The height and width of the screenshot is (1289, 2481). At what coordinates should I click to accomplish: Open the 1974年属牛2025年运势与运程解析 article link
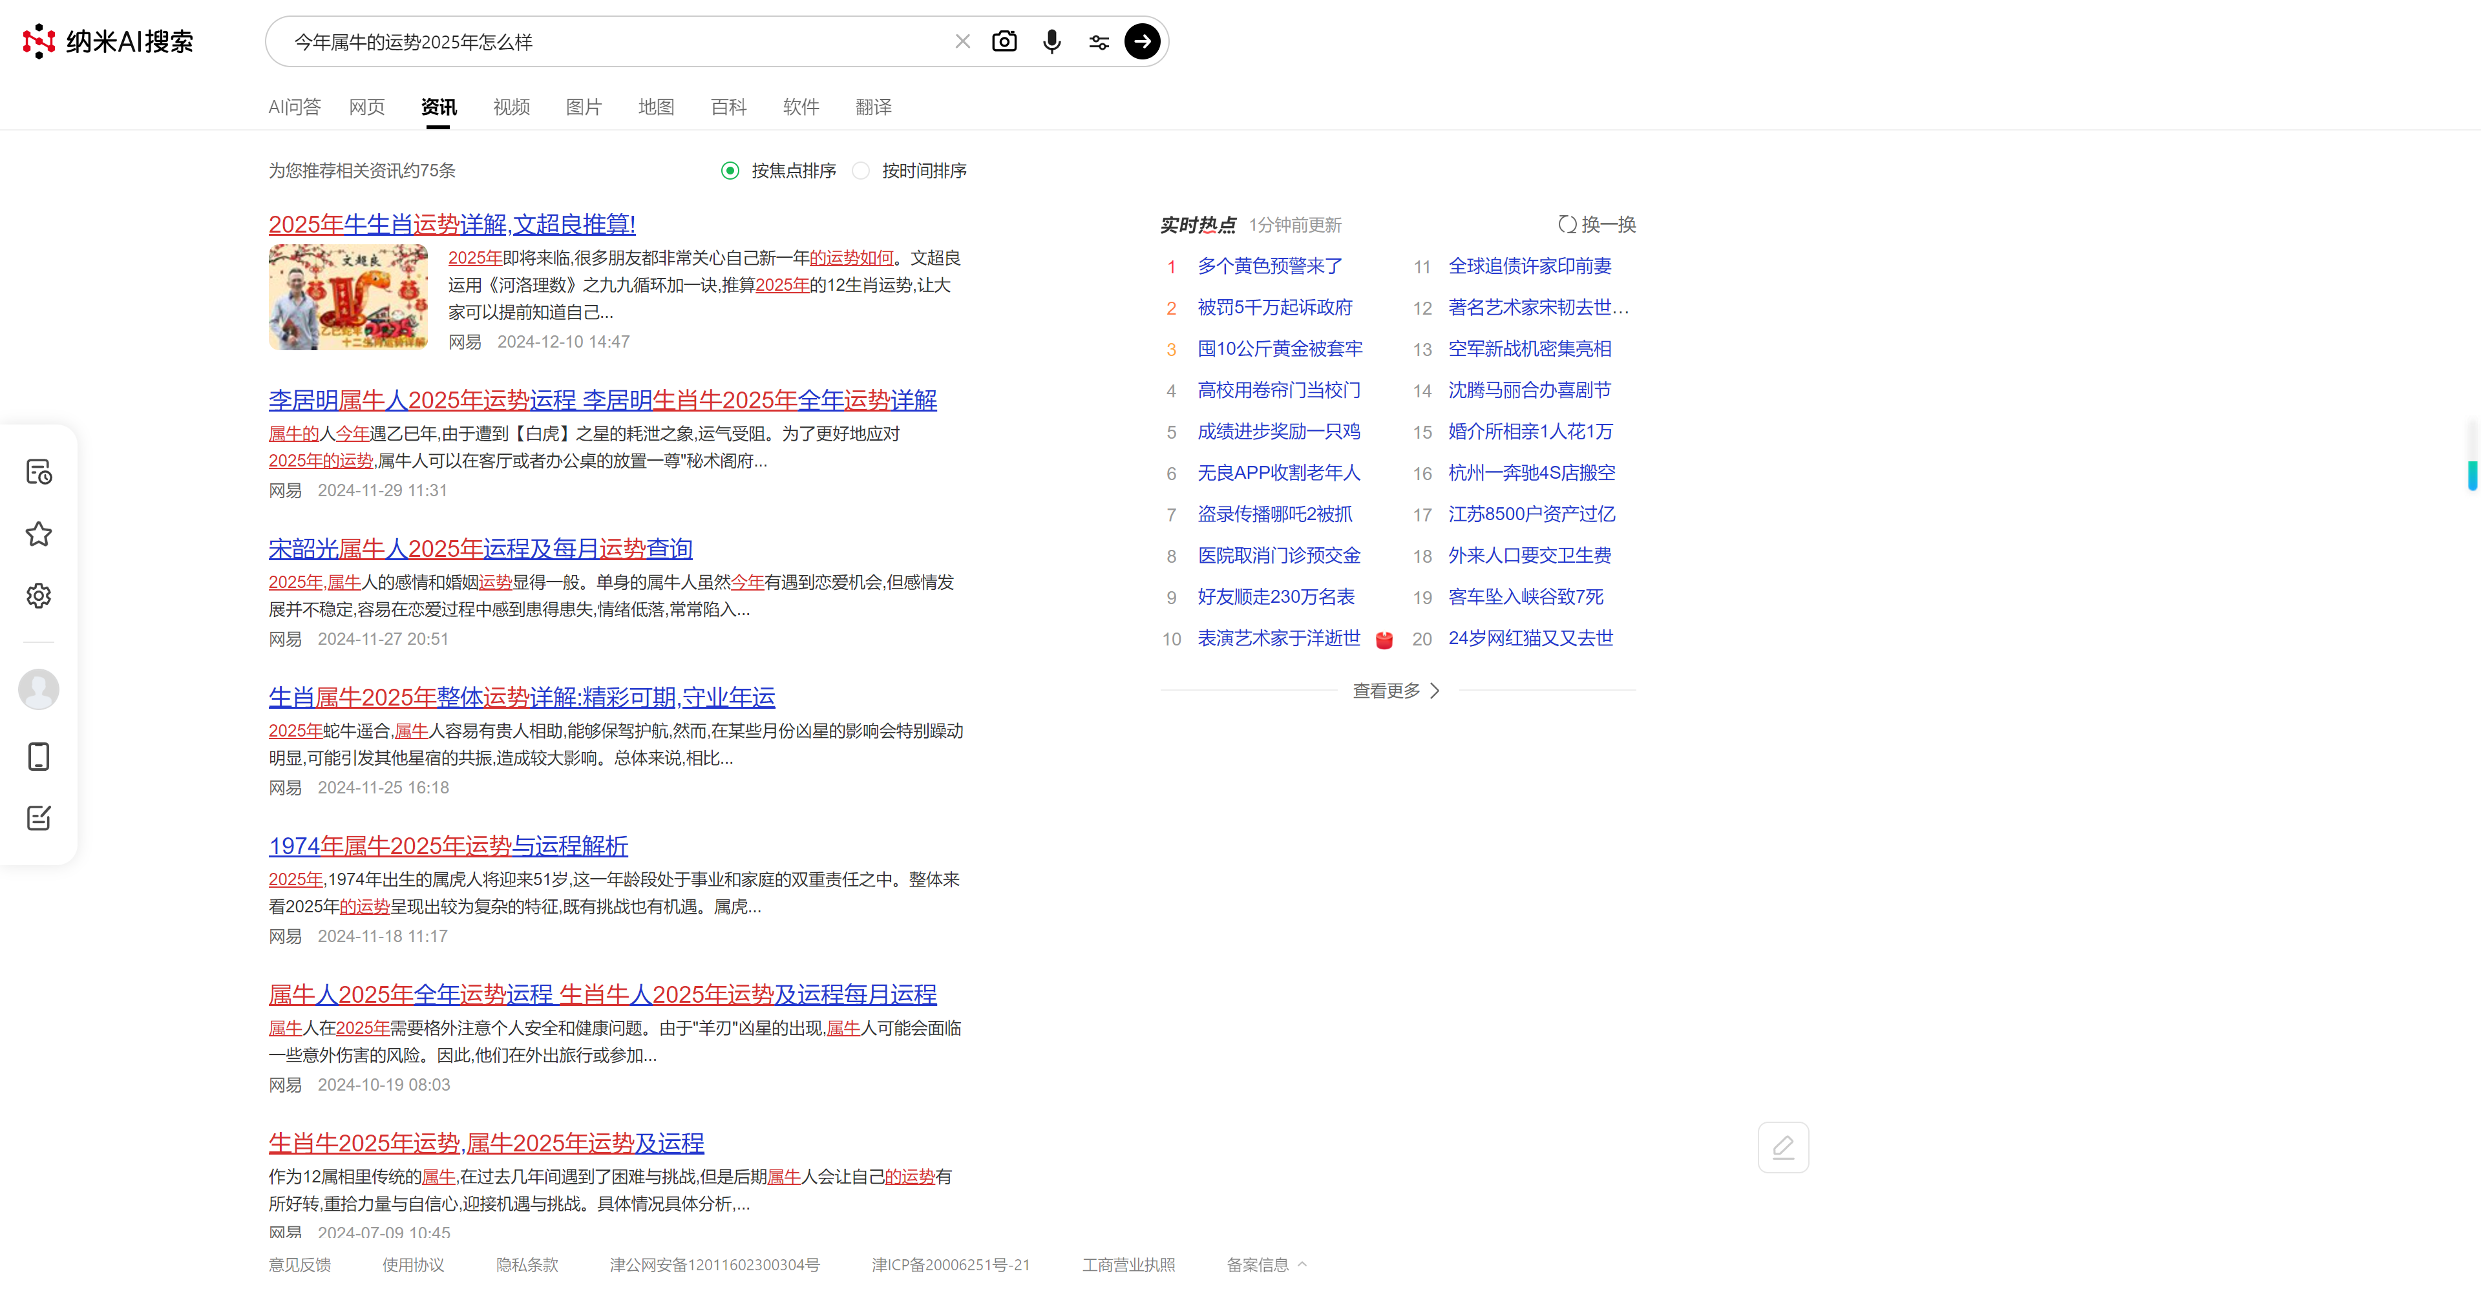(448, 845)
